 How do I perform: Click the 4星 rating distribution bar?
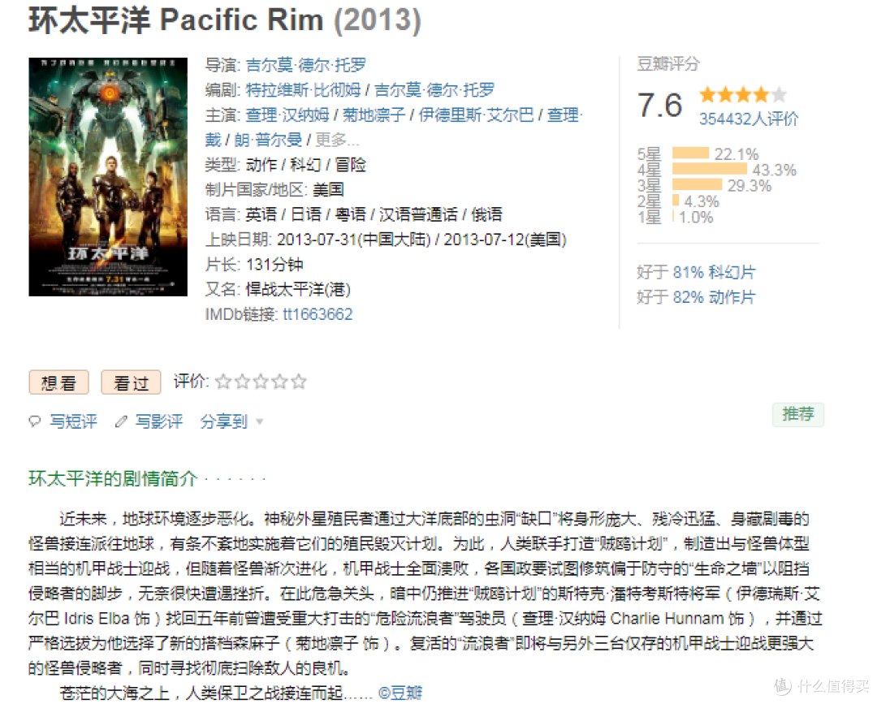pos(709,170)
